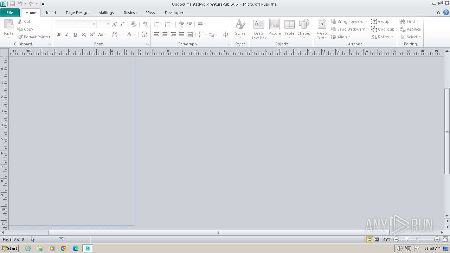Click Replace in Editing group
This screenshot has height=253, width=450.
[411, 29]
